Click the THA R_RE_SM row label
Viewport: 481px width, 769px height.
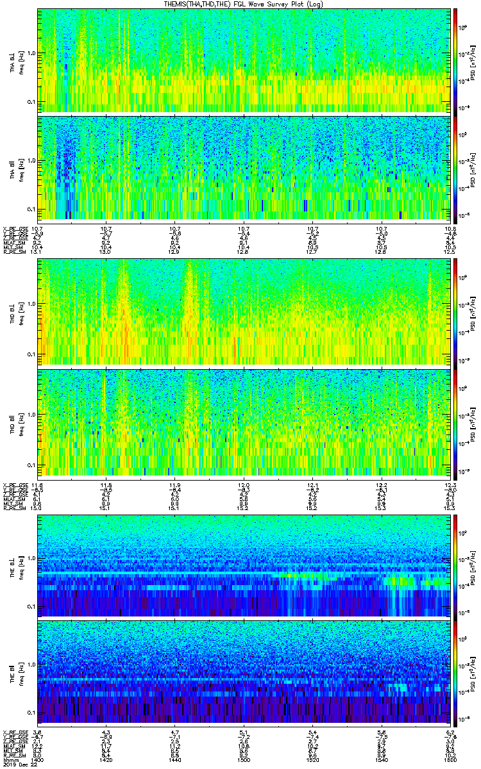[x=15, y=252]
